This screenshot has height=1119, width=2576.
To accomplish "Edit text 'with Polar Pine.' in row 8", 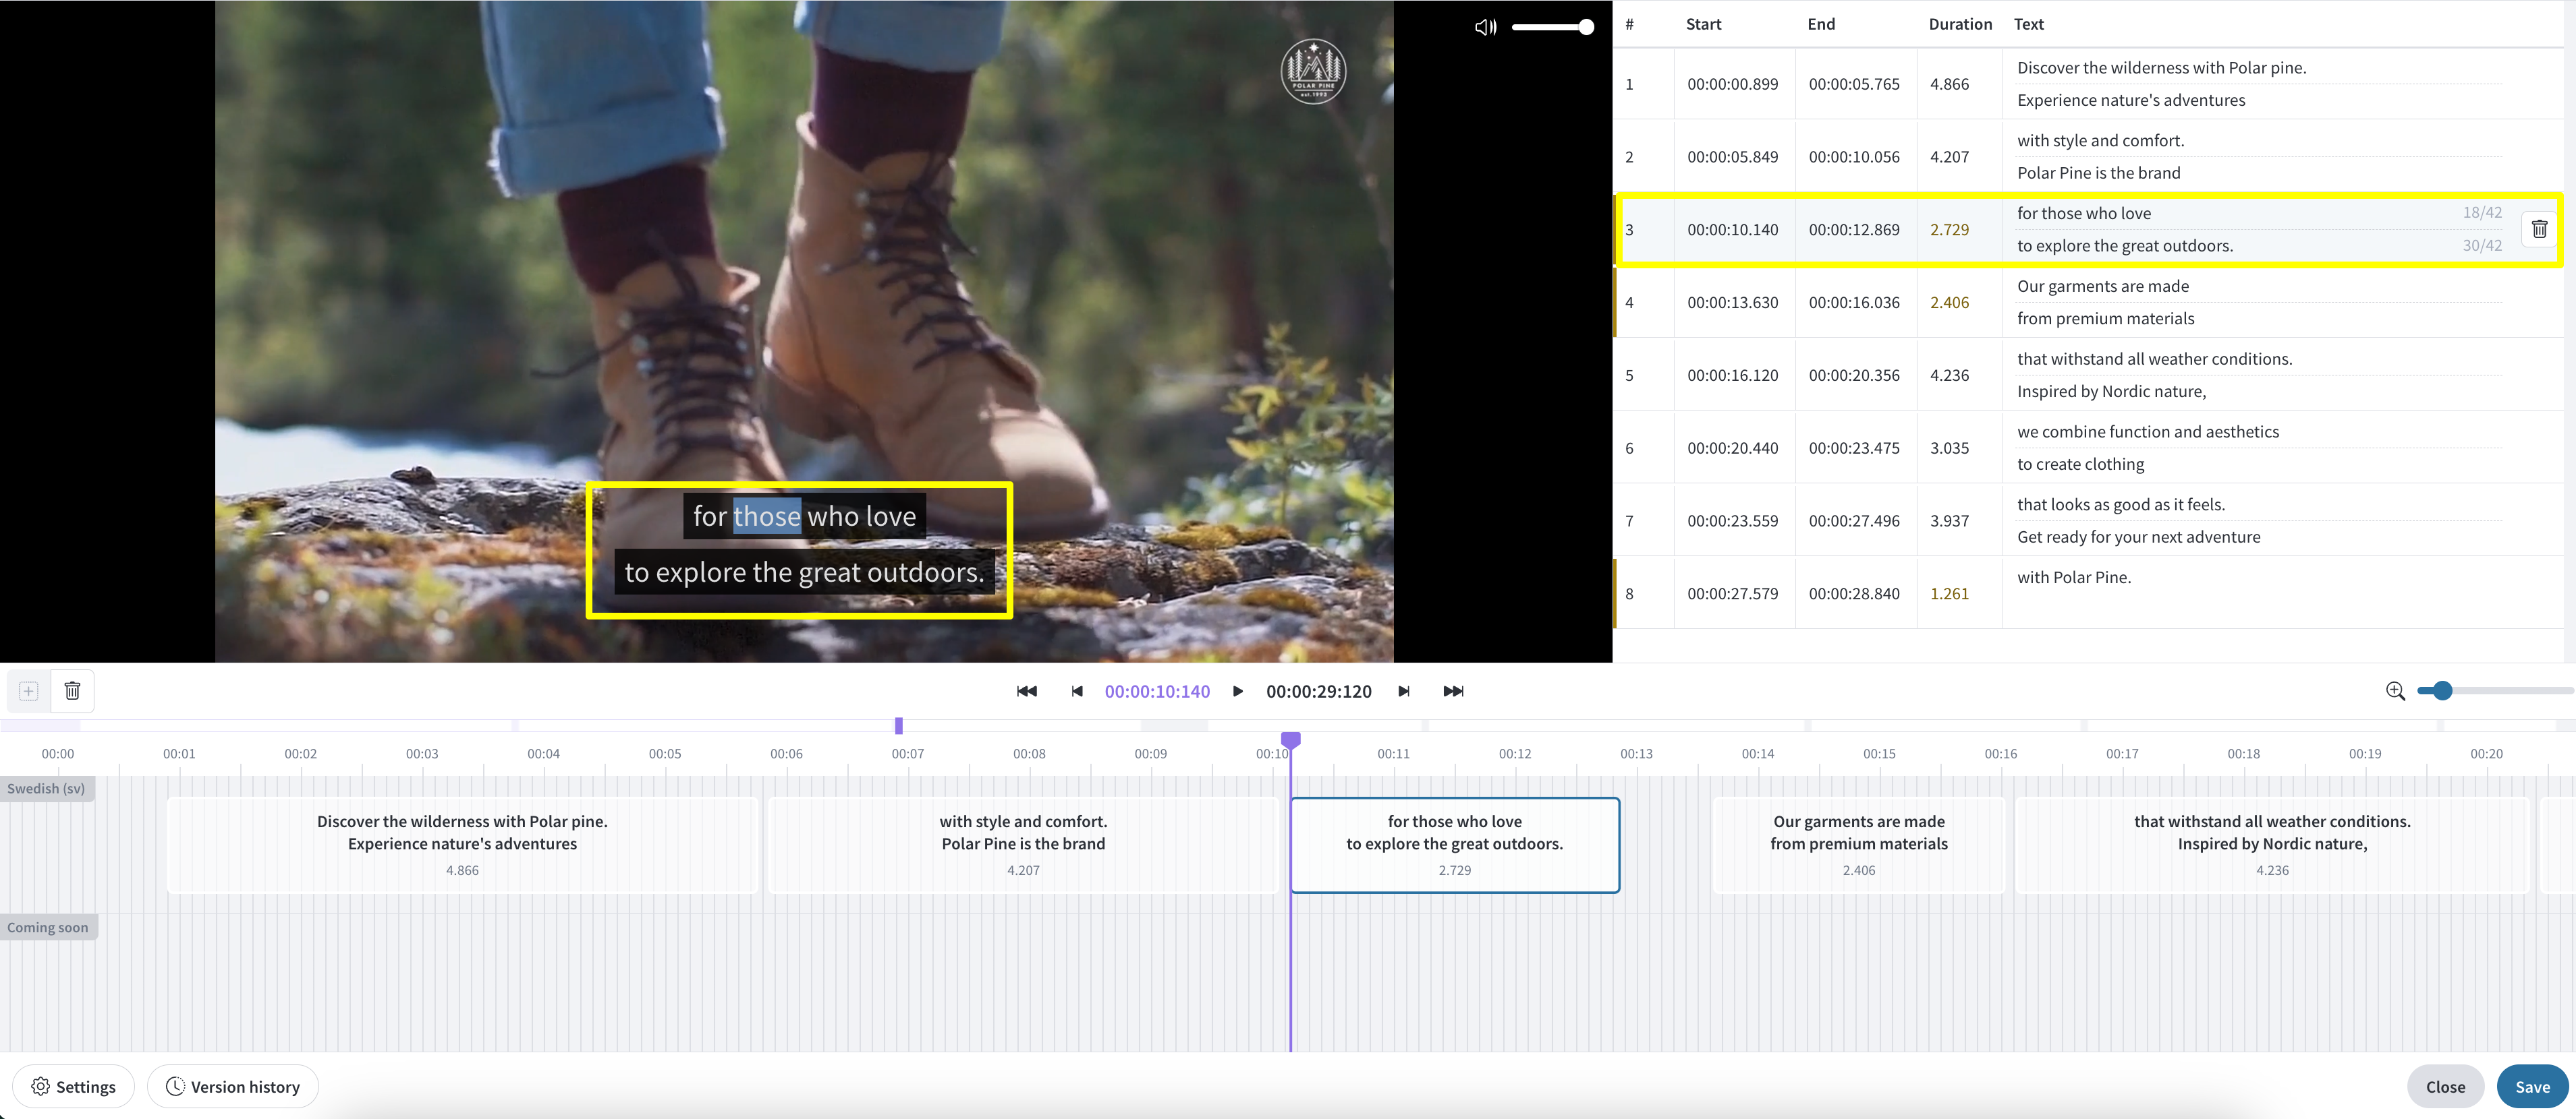I will [2074, 578].
